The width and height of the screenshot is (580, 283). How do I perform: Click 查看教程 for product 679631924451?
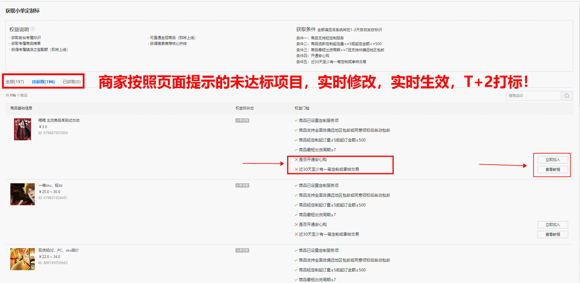click(x=552, y=234)
